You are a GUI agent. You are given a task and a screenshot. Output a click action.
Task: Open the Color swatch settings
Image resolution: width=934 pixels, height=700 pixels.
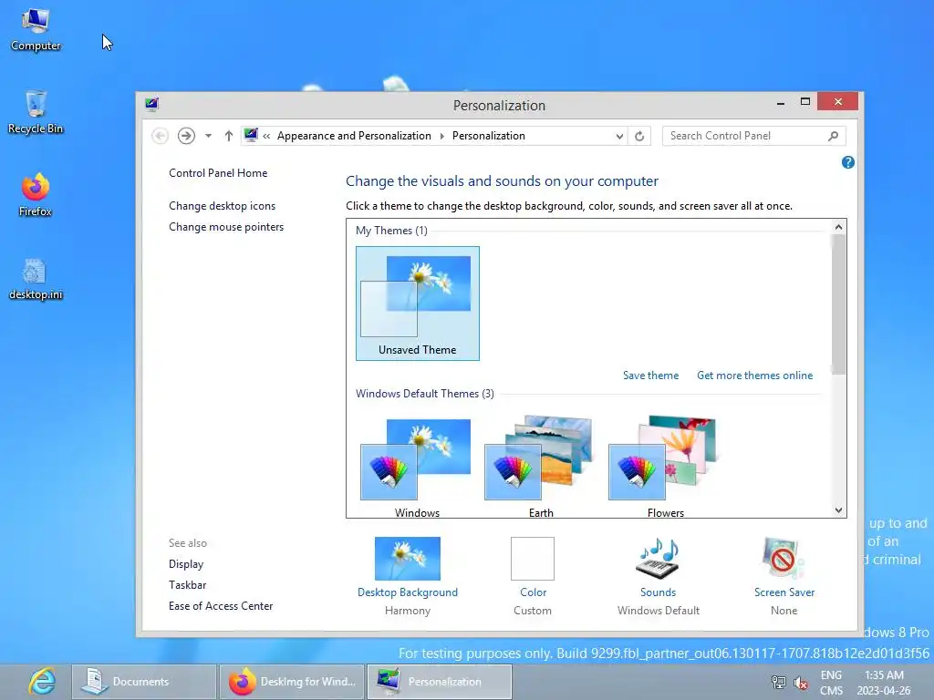pyautogui.click(x=533, y=559)
